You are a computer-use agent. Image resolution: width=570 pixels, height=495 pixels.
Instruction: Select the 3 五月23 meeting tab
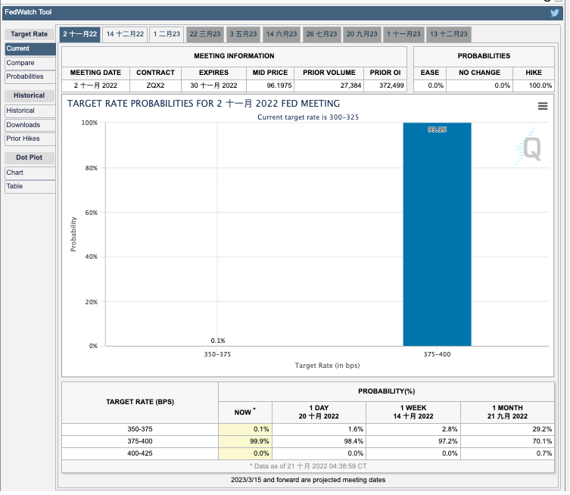(243, 34)
